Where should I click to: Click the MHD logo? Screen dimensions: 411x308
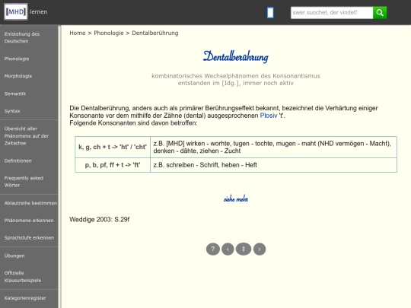[16, 11]
